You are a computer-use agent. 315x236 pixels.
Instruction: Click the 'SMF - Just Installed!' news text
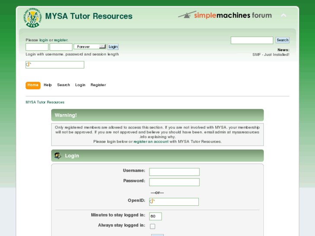(x=271, y=55)
